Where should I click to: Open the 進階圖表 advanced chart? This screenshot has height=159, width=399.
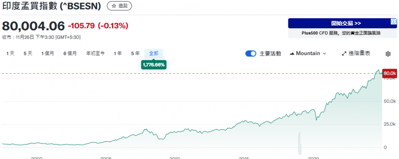click(x=356, y=54)
